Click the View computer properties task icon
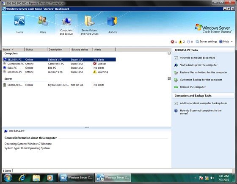This screenshot has width=237, height=184. 176,58
